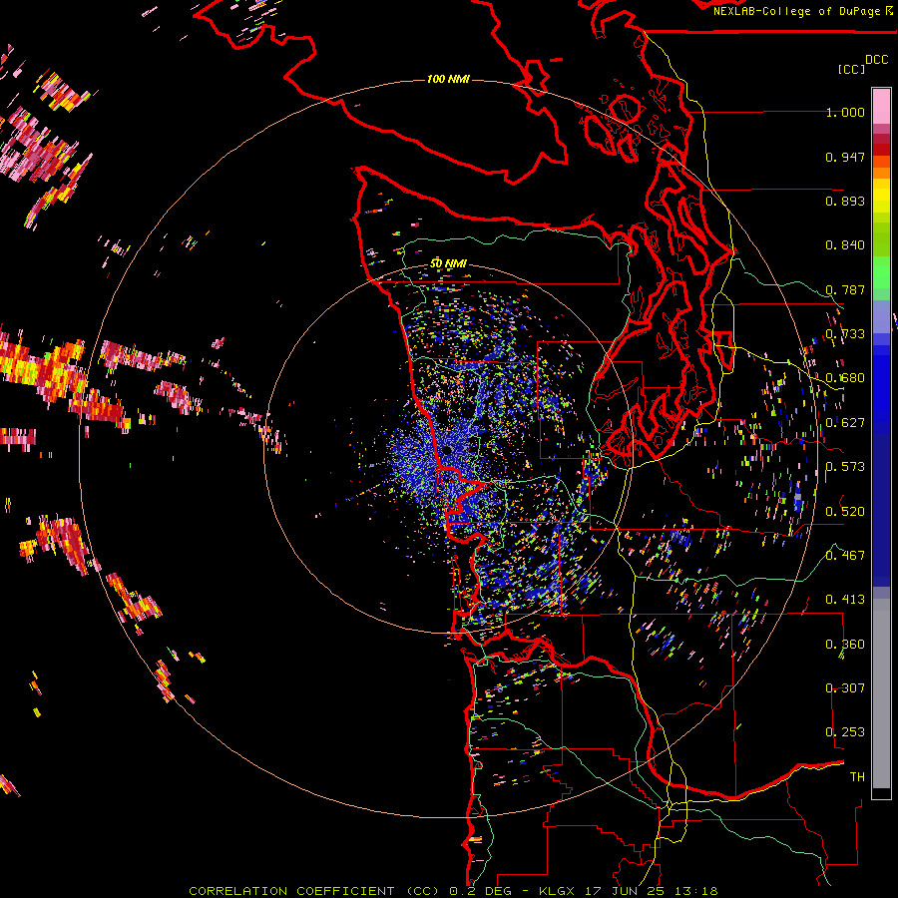Viewport: 898px width, 898px height.
Task: Select the 0.520 scale value
Action: (x=845, y=511)
